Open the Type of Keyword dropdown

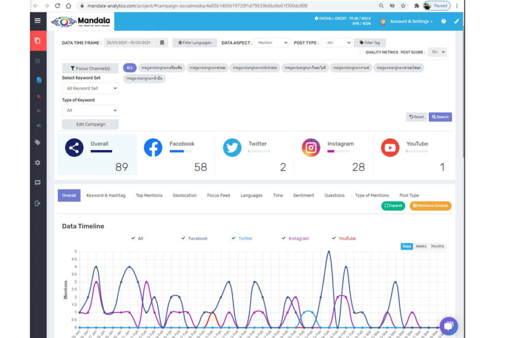point(90,110)
